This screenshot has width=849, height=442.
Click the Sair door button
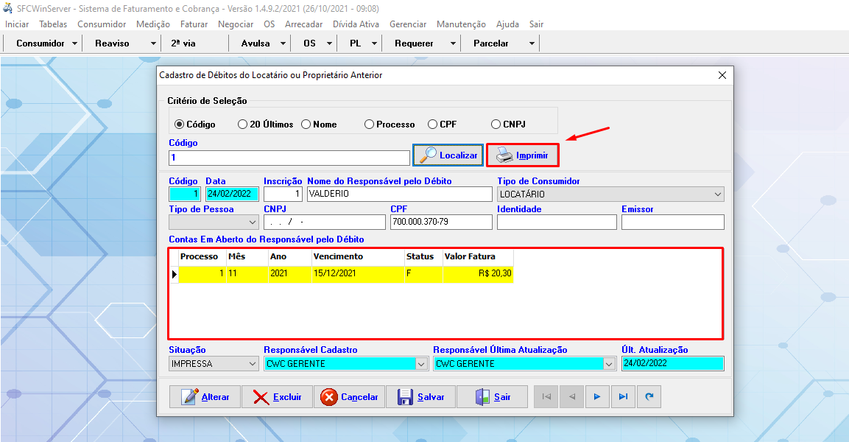pos(492,397)
